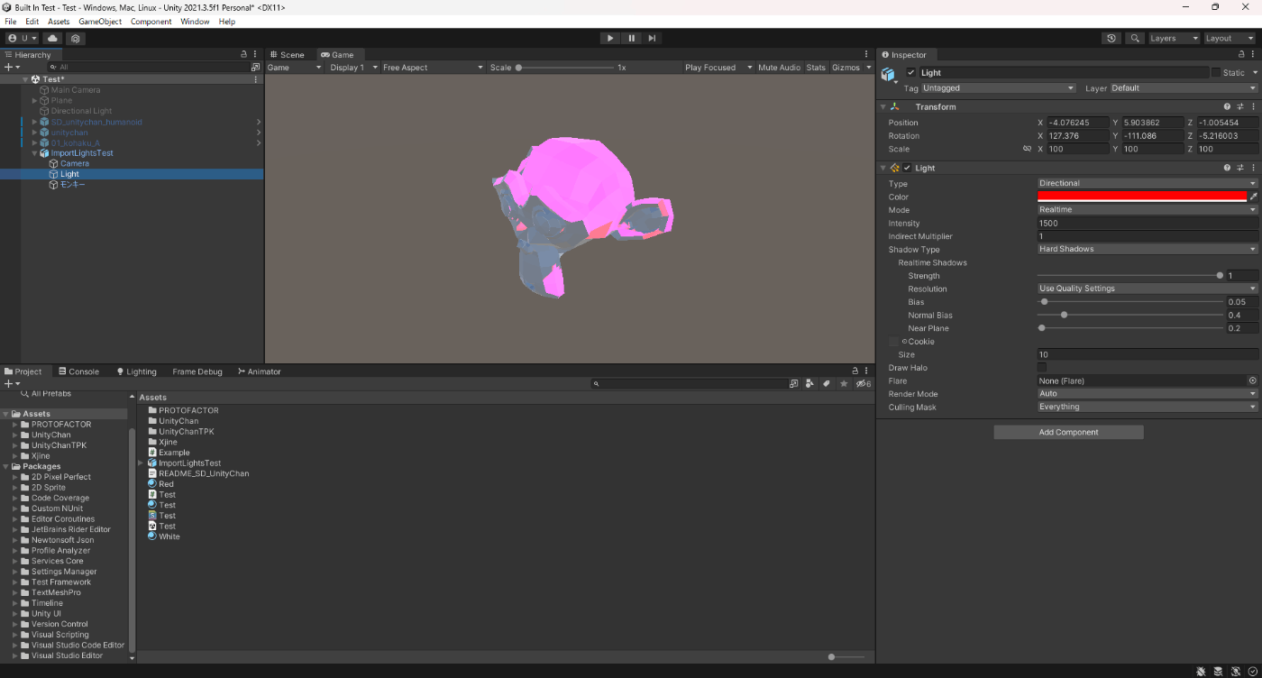Open the Layer Default dropdown
The image size is (1262, 678).
[x=1184, y=88]
